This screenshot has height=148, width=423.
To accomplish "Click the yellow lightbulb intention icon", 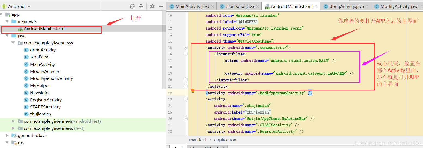I will coord(193,91).
